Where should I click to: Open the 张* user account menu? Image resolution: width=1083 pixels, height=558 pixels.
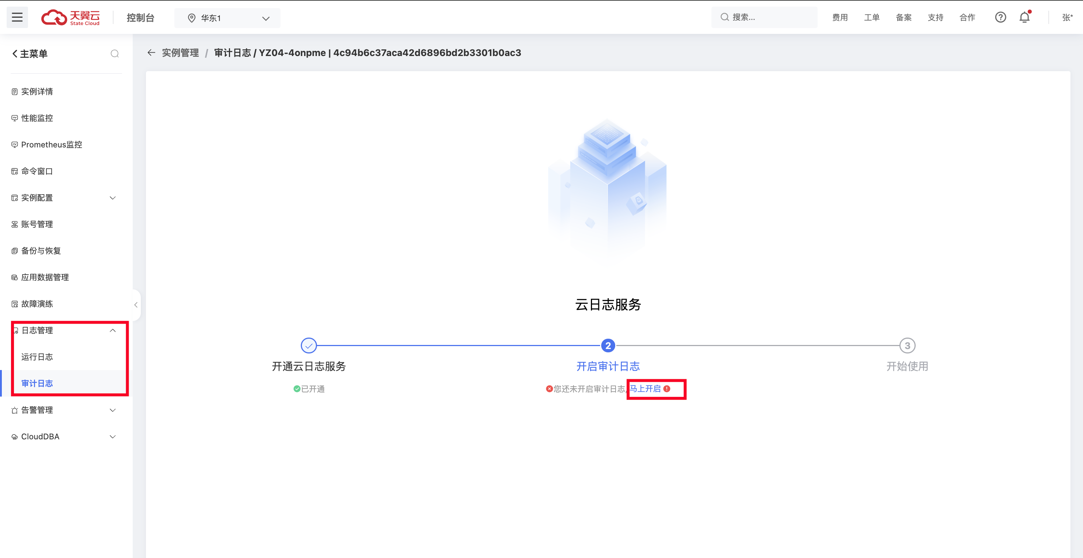(1068, 18)
